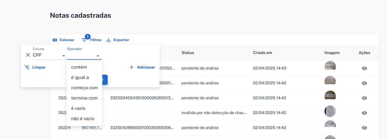Click Limpar to clear filters
This screenshot has height=139, width=387.
click(x=35, y=67)
